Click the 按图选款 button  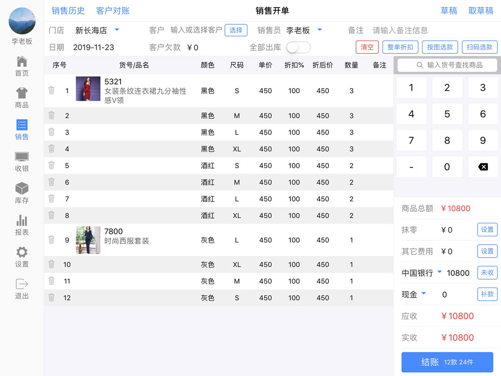pos(440,47)
